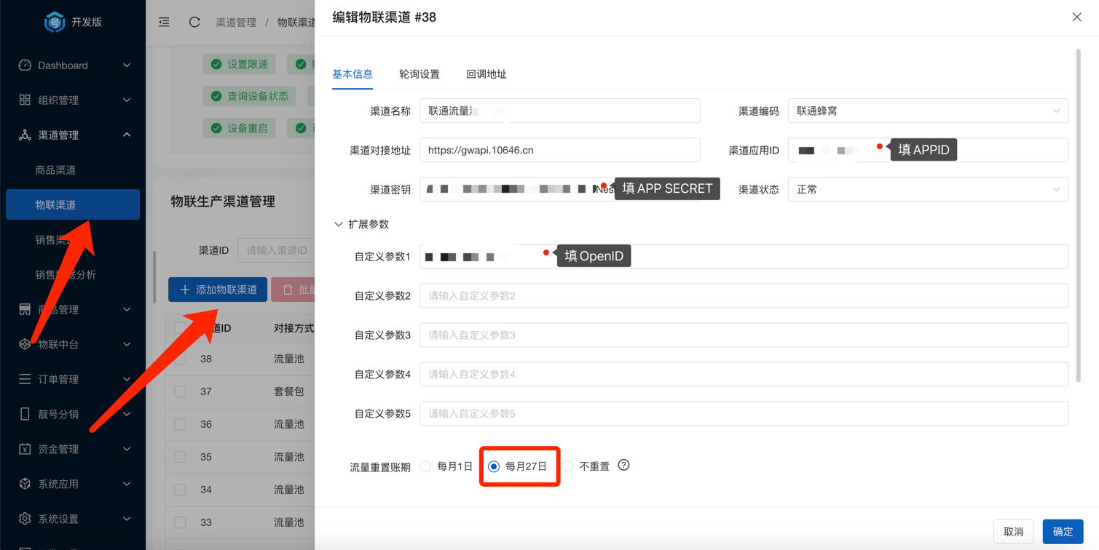Click the 添加物联渠道 button
Screen dimensions: 1099x550
217,289
